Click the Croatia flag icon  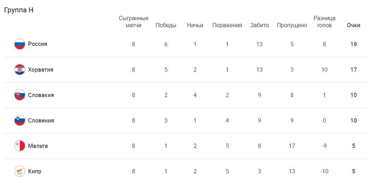19,70
